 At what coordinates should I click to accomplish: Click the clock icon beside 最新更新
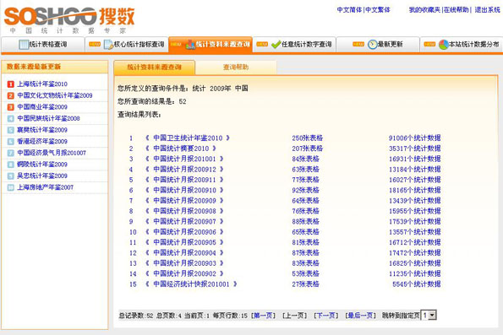372,45
